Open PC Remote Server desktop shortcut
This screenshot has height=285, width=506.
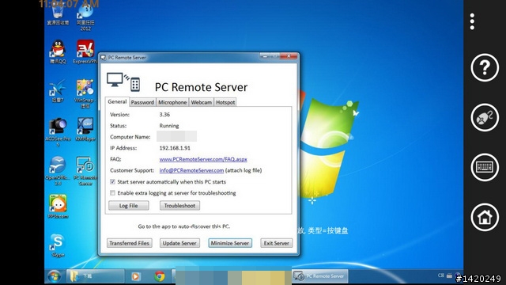tap(85, 171)
